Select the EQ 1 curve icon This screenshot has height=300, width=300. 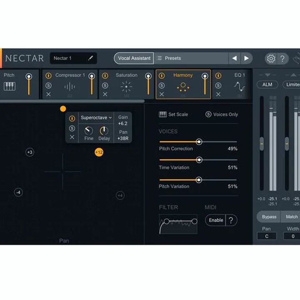point(239,87)
